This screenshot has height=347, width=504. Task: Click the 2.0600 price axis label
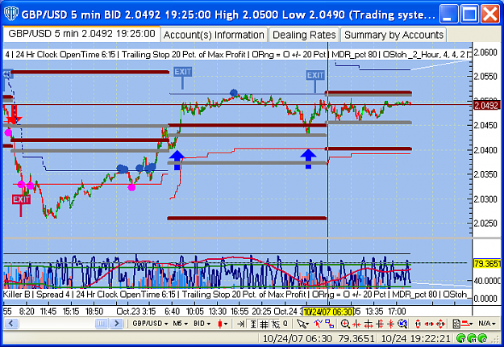[486, 52]
